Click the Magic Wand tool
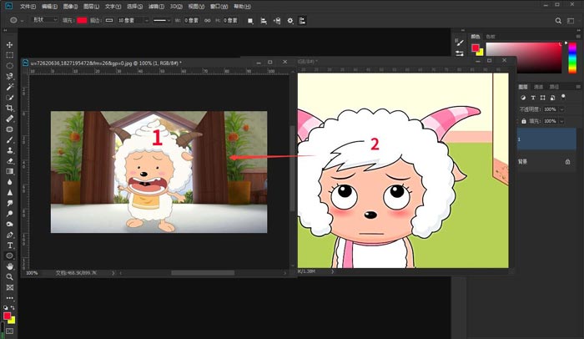The height and width of the screenshot is (339, 584). 10,87
